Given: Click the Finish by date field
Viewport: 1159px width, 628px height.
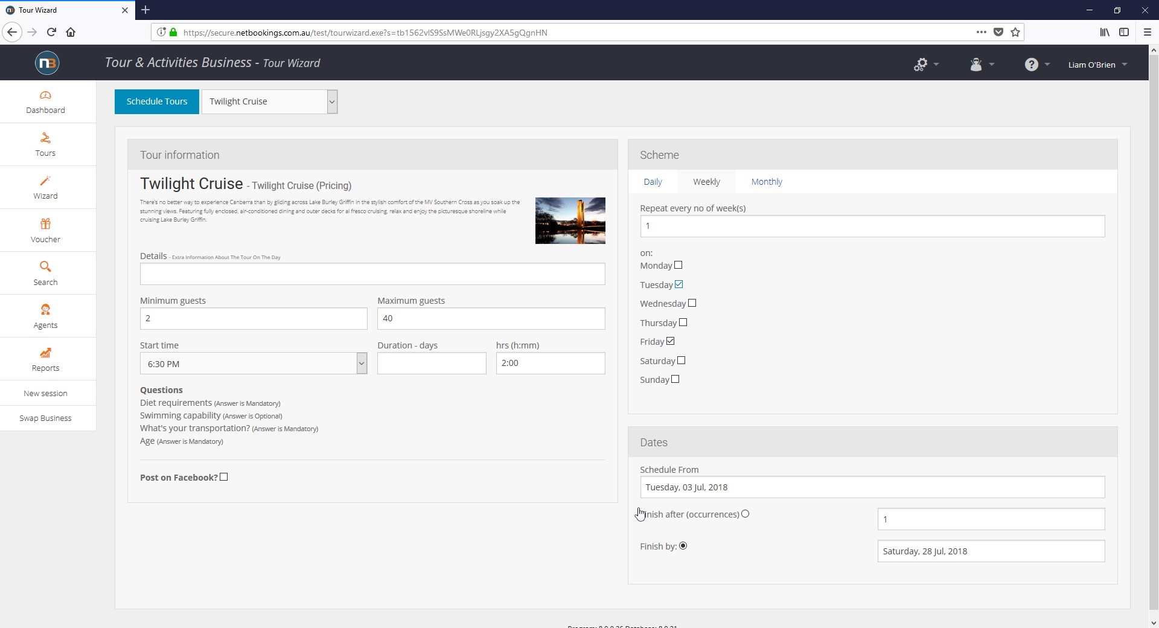Looking at the screenshot, I should (x=991, y=551).
